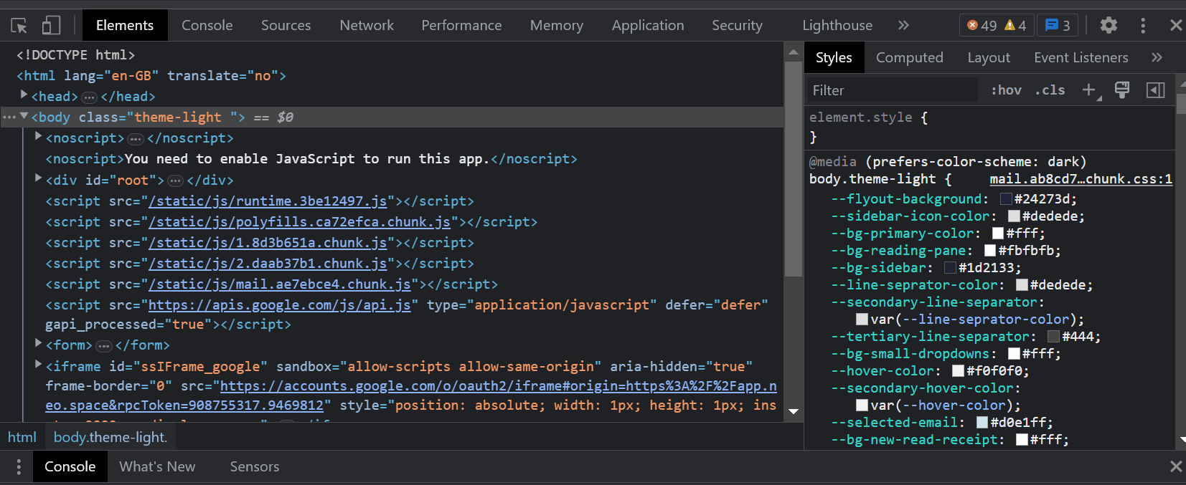Click the noscript collapsed ellipsis badge
Image resolution: width=1186 pixels, height=485 pixels.
tap(136, 139)
